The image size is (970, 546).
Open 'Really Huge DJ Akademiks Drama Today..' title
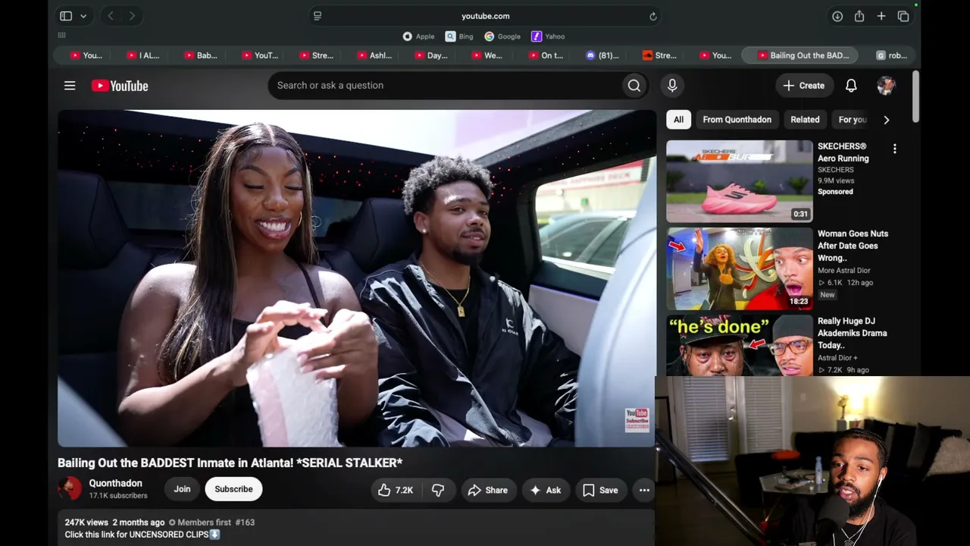(852, 333)
